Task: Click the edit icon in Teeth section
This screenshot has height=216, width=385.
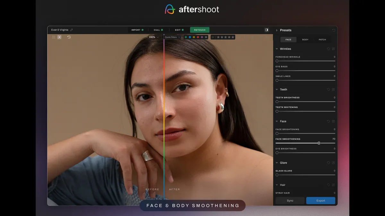Action: click(333, 90)
